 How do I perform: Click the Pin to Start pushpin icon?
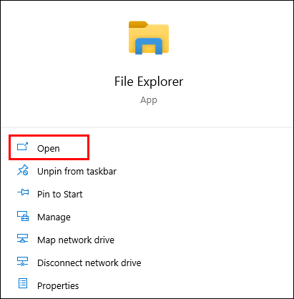pos(23,192)
